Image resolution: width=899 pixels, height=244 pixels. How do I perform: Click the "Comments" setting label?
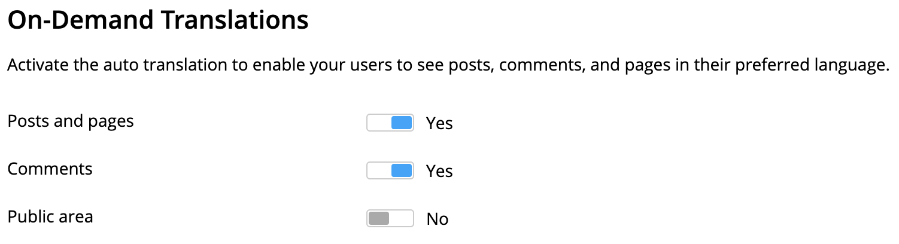50,169
